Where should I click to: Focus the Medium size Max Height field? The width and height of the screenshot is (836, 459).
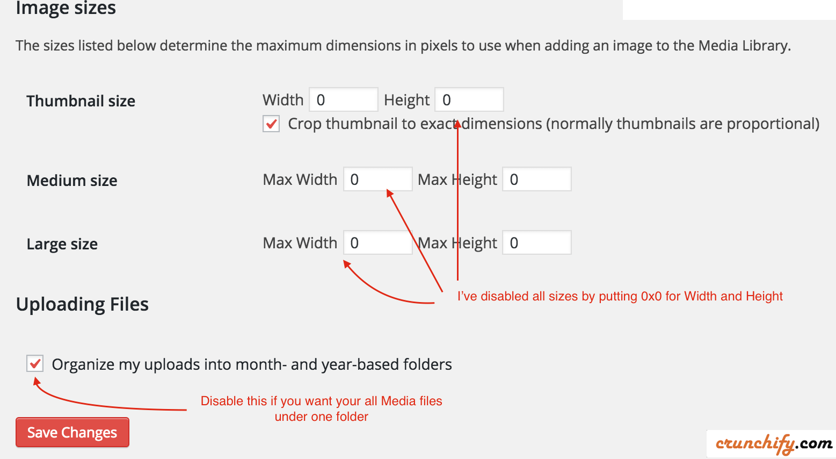[537, 180]
